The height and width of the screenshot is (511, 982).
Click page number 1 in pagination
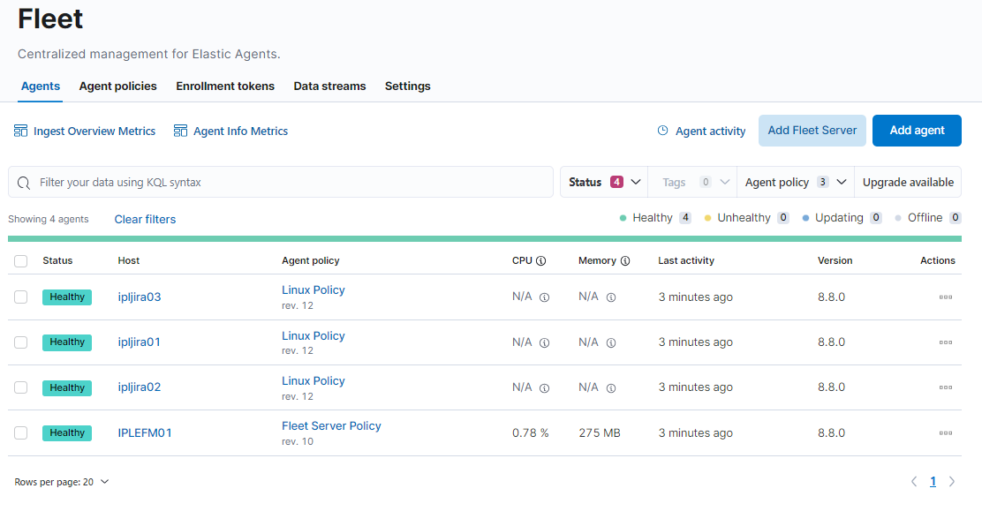[x=933, y=482]
